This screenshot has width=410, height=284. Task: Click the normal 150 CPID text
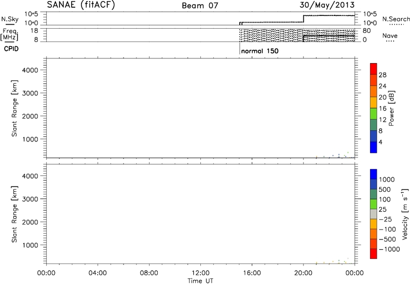(260, 51)
